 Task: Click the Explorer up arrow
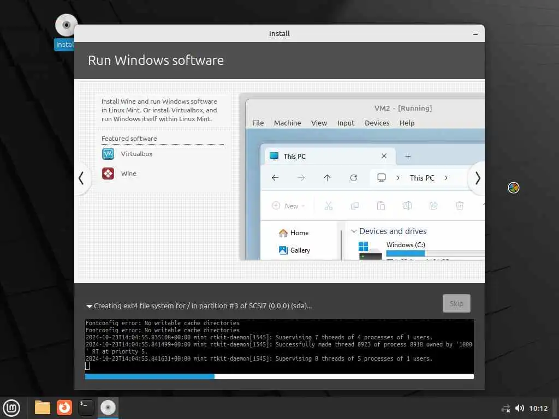pos(328,178)
